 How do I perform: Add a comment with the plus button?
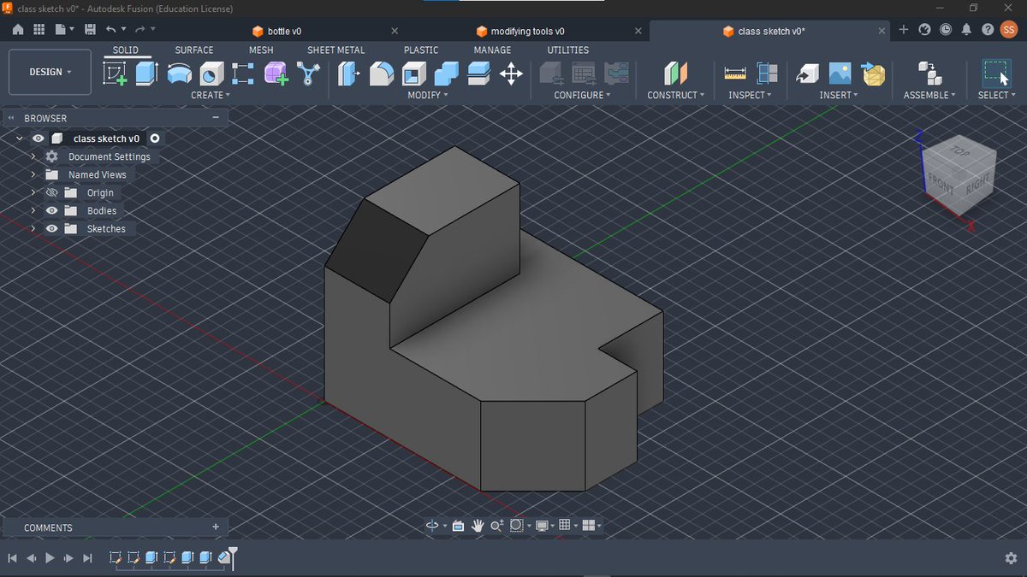[216, 527]
